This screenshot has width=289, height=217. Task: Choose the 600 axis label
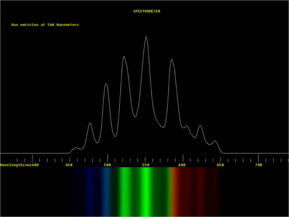click(183, 165)
